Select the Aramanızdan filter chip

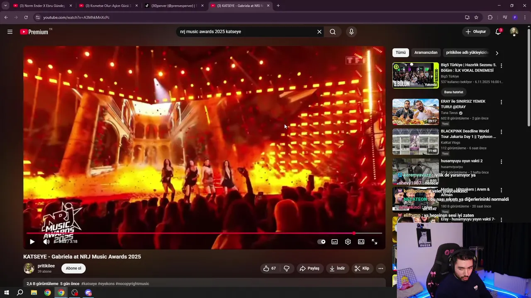426,53
